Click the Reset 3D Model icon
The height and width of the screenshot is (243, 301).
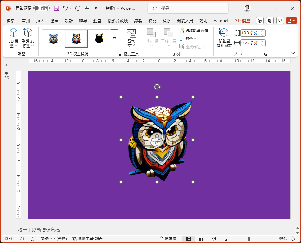(28, 33)
